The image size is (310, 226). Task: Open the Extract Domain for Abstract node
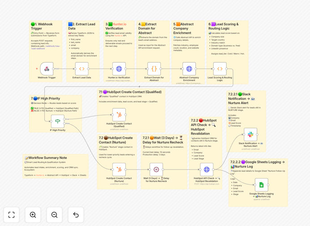(x=154, y=69)
